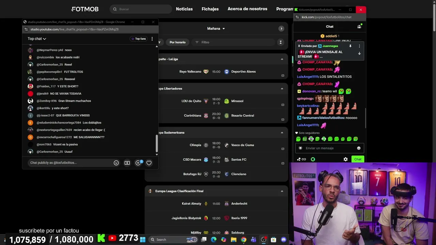Click collapse-all icon next to Filtro field
Screen dimensions: 436x245
[x=280, y=42]
